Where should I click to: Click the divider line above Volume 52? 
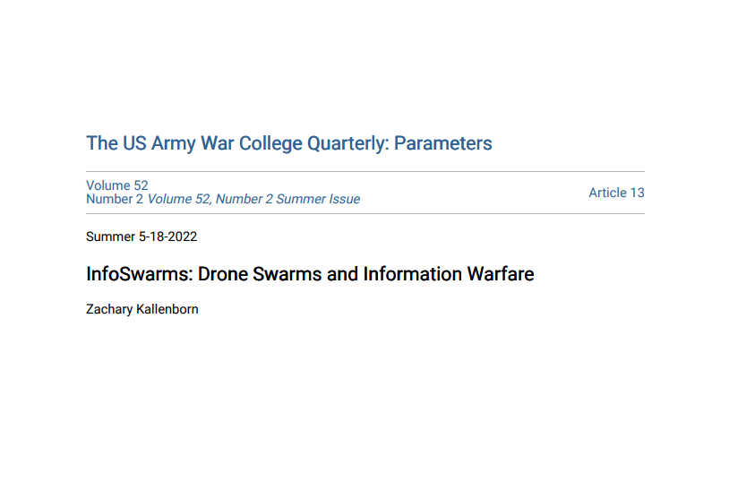click(x=365, y=171)
